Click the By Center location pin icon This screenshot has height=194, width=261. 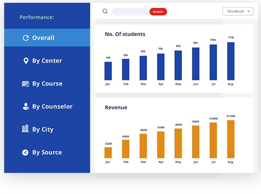[x=26, y=61]
